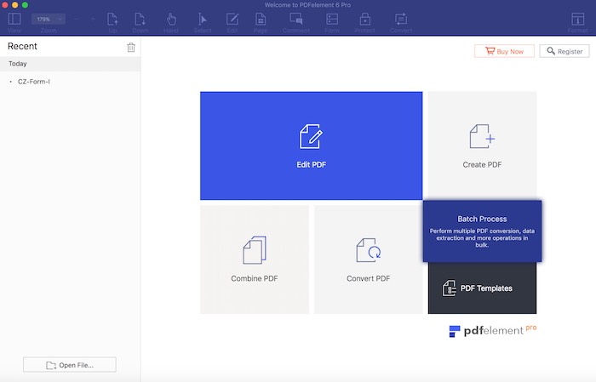Select the Combine PDF tile
The width and height of the screenshot is (596, 382).
point(254,259)
